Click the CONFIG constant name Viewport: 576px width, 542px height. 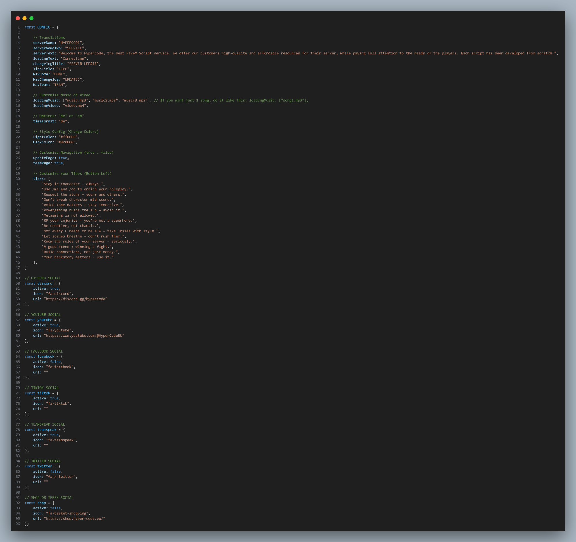[x=44, y=27]
